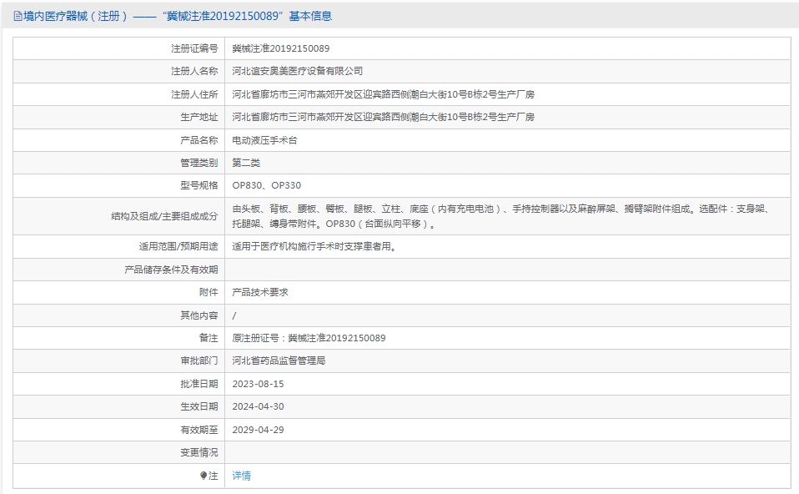
Task: Click approval date 2023-08-15
Action: (x=258, y=384)
